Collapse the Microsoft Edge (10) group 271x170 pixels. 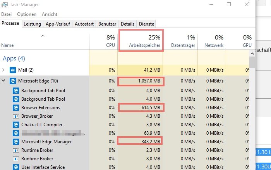[3, 81]
